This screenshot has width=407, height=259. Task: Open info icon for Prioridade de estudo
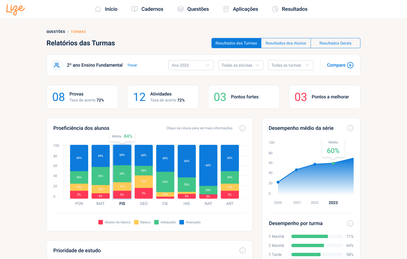pos(243,251)
